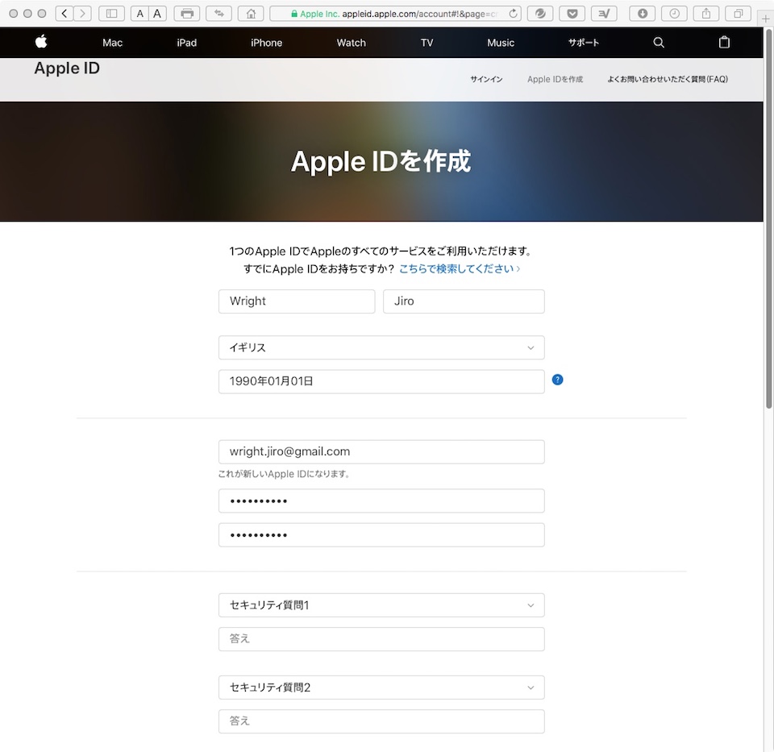774x752 pixels.
Task: Click the vertical page scrollbar
Action: [768, 217]
